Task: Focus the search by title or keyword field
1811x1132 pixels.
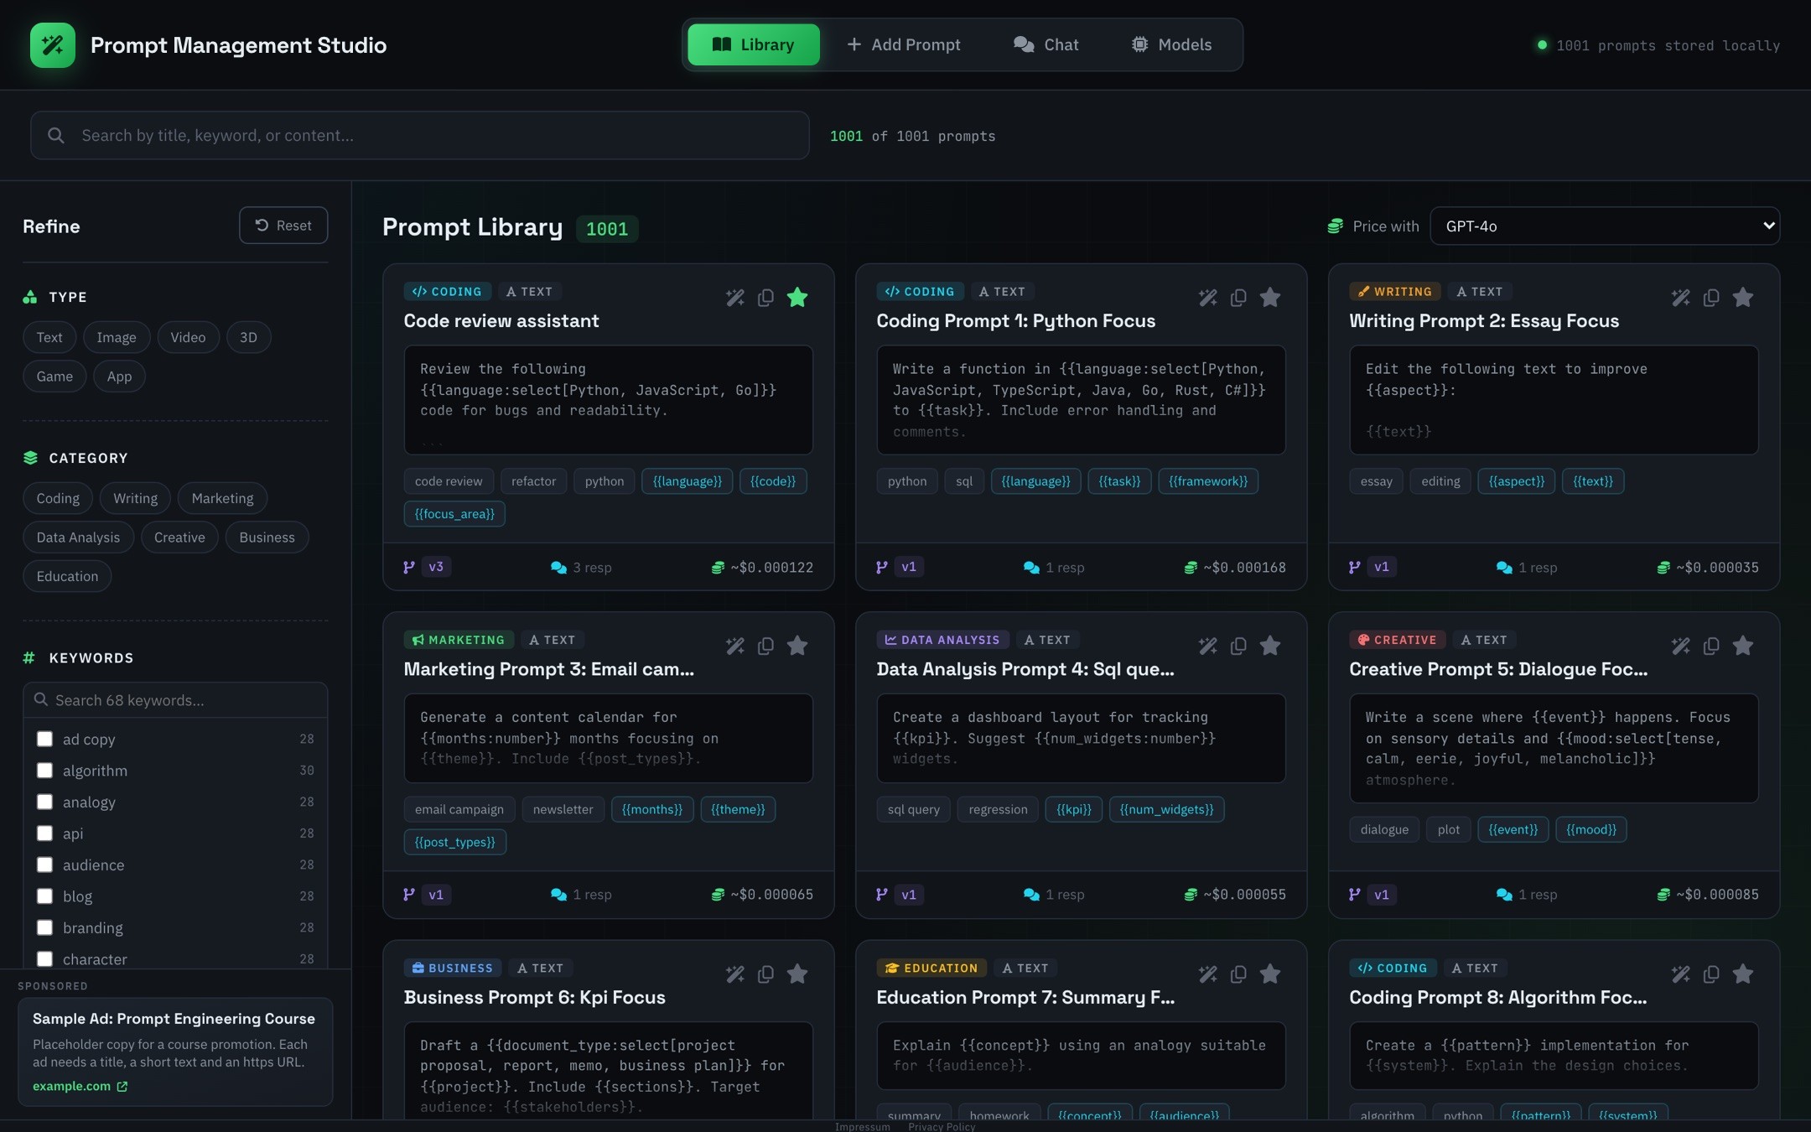Action: point(420,135)
